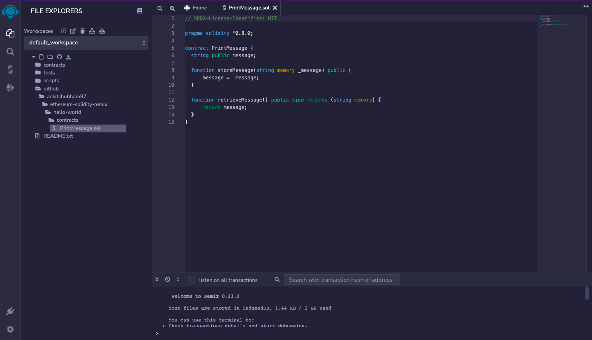Click 'Welcome to Remix 0.23.2' terminal text
The image size is (592, 340).
206,296
